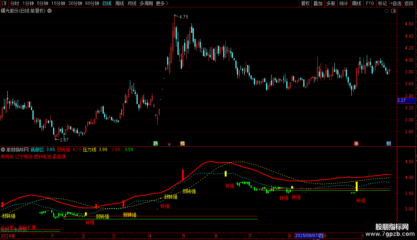Select the 60分钟 period tab
Image resolution: width=417 pixels, height=240 pixels.
92,3
